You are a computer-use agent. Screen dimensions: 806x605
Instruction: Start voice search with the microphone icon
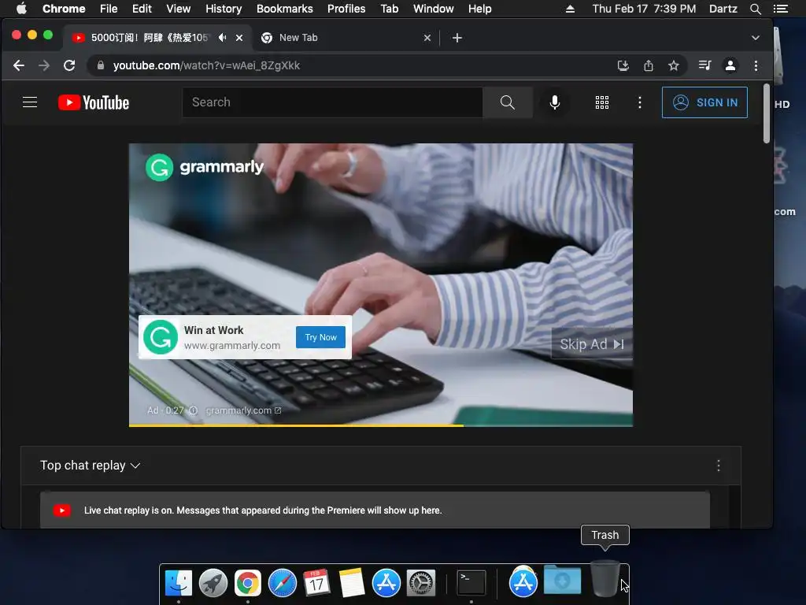pyautogui.click(x=555, y=102)
